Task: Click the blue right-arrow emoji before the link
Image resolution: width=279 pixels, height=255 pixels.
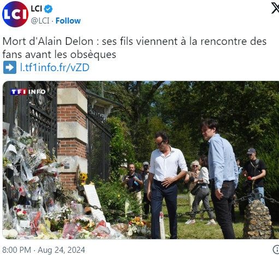Action: tap(10, 67)
